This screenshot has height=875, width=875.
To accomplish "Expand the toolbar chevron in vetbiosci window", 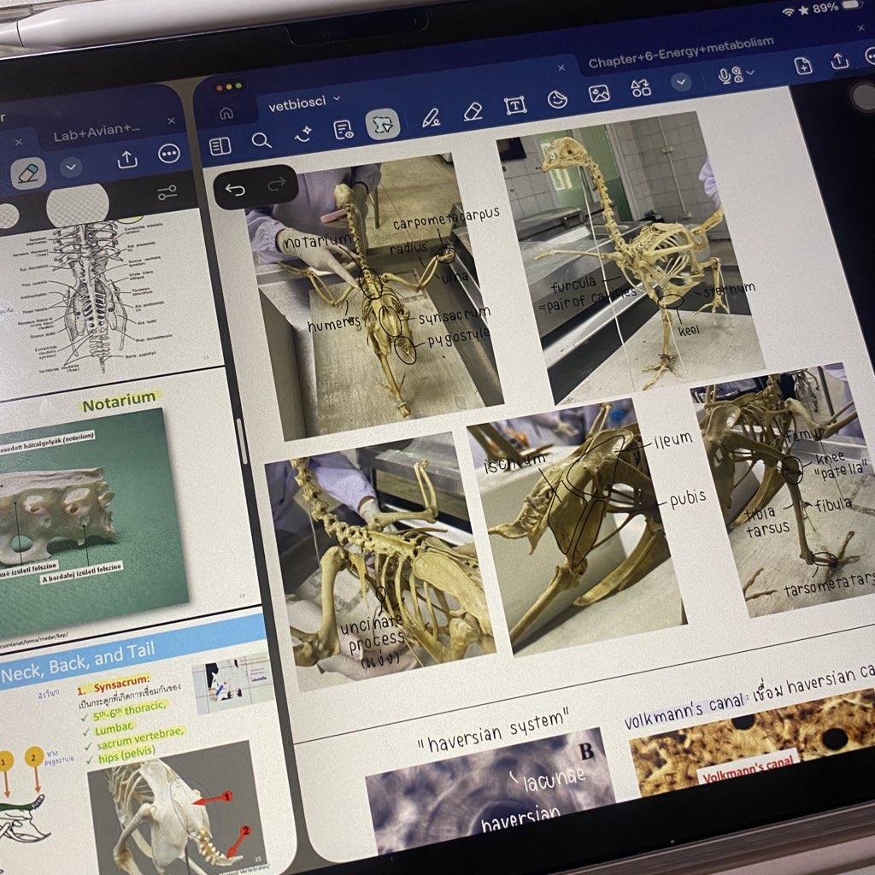I will click(681, 82).
